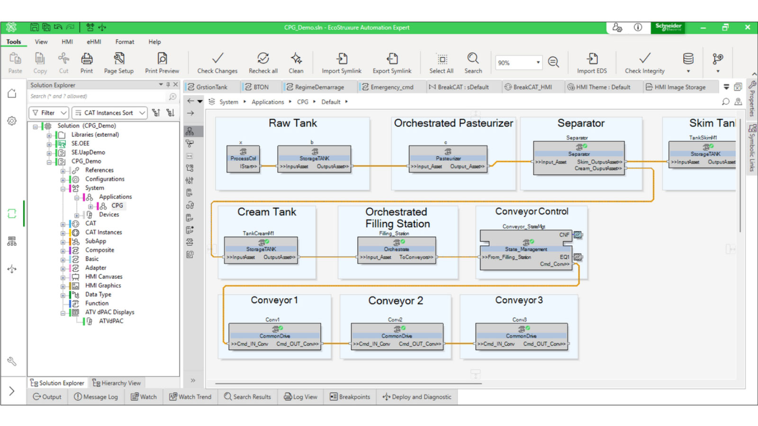Open the zoom level 90% dropdown
Viewport: 758px width, 426px height.
[x=538, y=62]
